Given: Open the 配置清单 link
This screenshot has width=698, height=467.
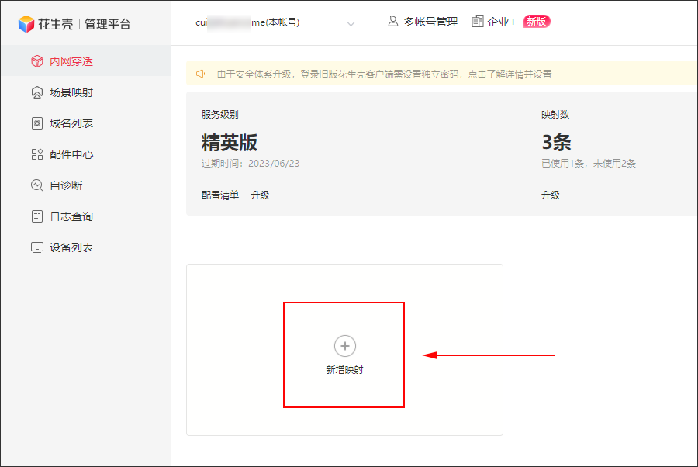Looking at the screenshot, I should point(220,195).
